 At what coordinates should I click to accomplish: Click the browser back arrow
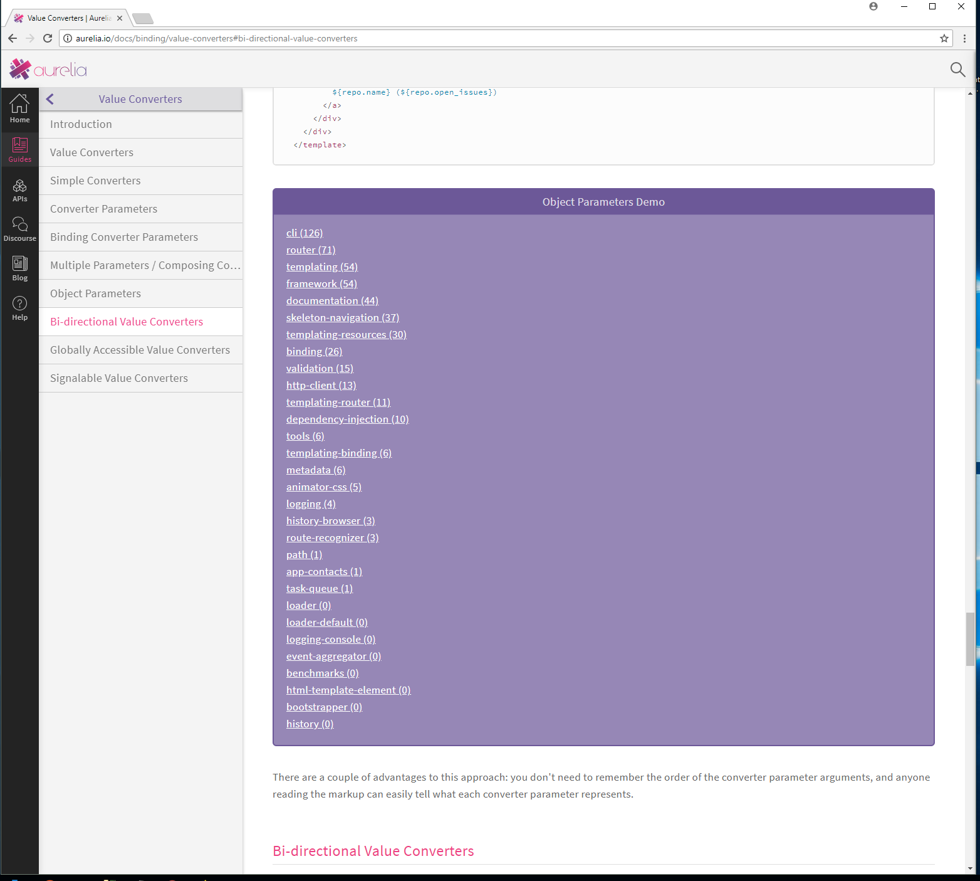click(x=13, y=38)
